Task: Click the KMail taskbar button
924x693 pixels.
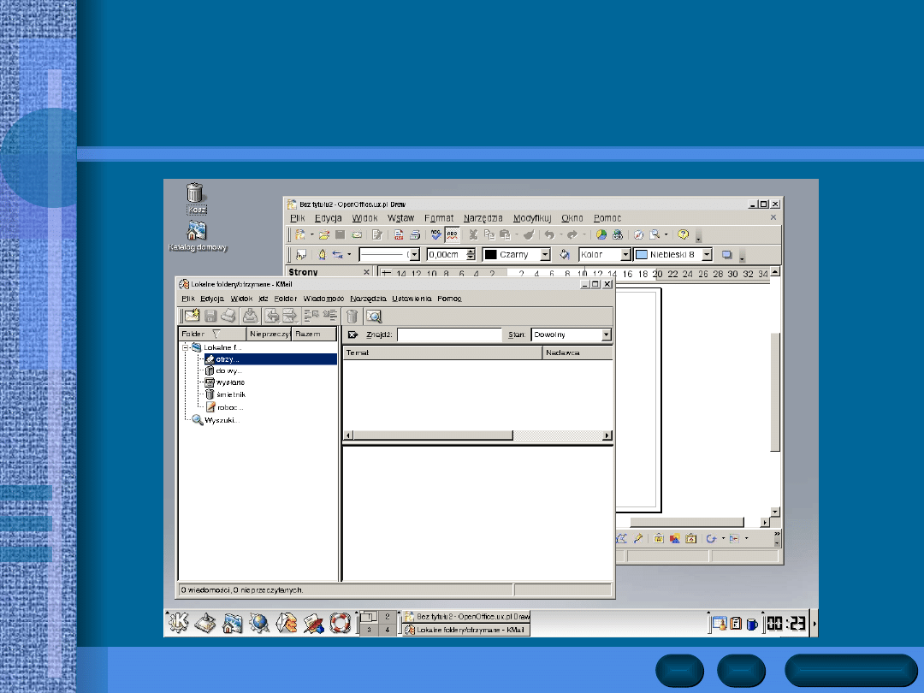Action: [466, 631]
